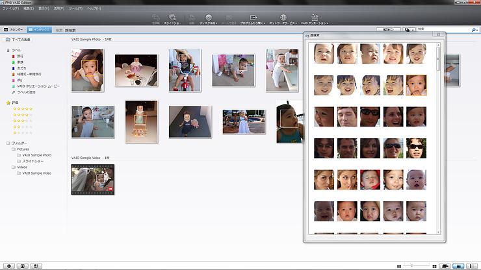
Task: Open the ファイル(F) menu
Action: 10,8
